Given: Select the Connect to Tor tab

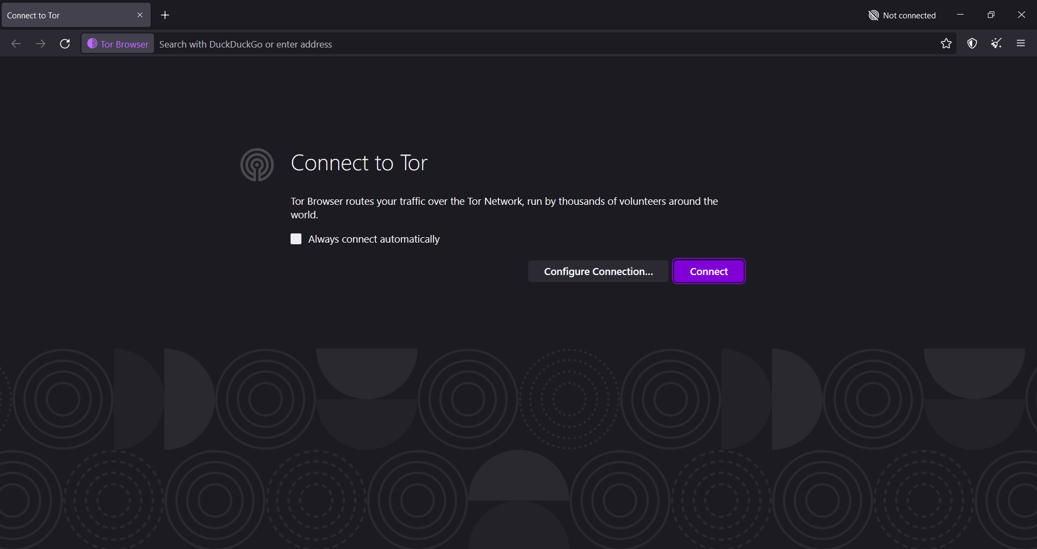Looking at the screenshot, I should [x=65, y=15].
